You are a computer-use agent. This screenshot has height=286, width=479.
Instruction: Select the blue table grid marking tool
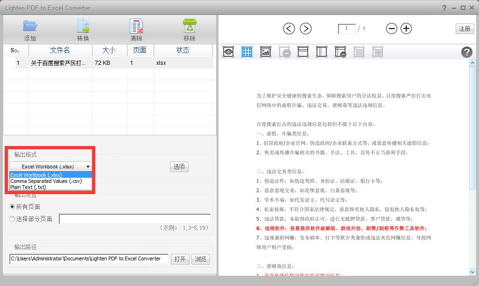point(247,52)
